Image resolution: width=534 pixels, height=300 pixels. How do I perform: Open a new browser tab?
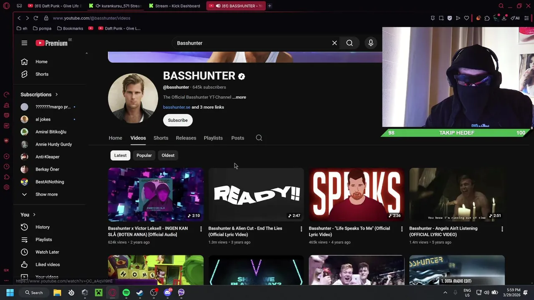(270, 6)
